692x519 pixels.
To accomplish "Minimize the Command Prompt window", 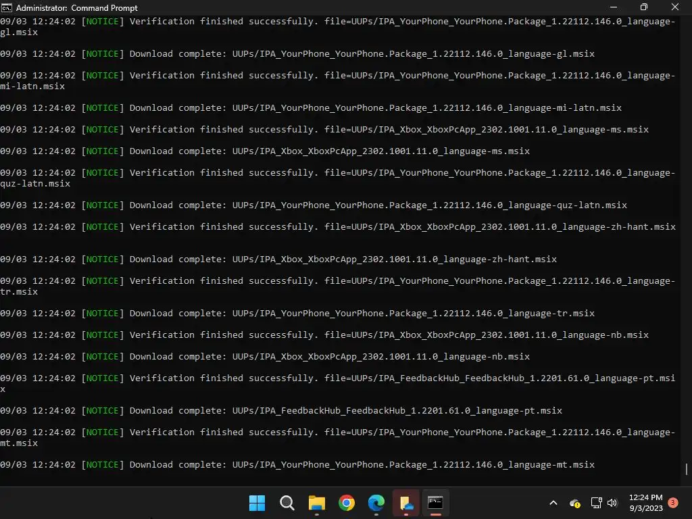I will point(614,7).
